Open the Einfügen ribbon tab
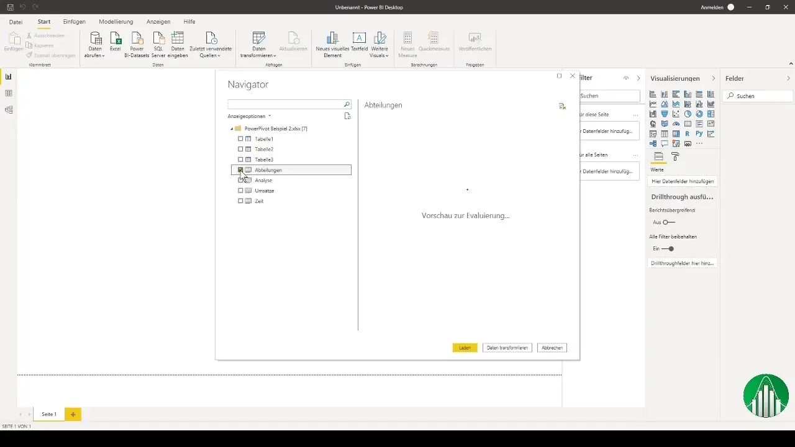The height and width of the screenshot is (447, 795). (75, 22)
